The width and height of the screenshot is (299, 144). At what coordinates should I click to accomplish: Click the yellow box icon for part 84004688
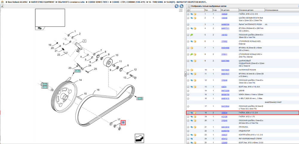(x=192, y=48)
